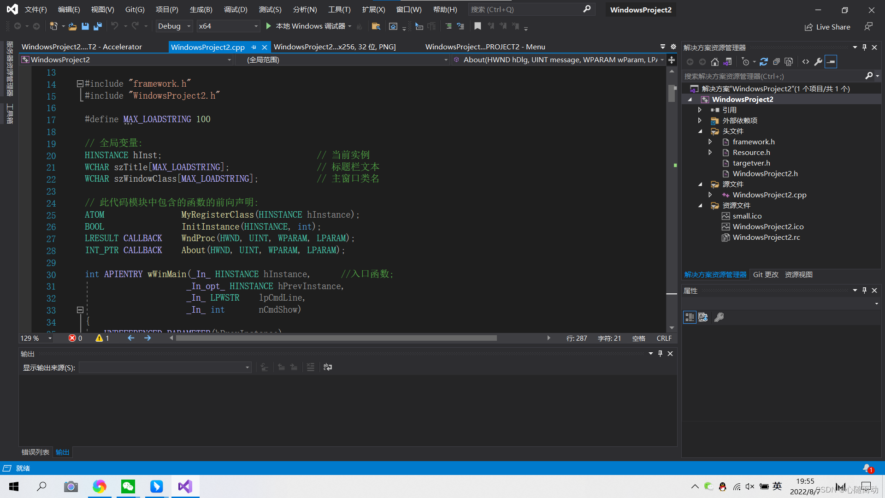Image resolution: width=885 pixels, height=498 pixels.
Task: Expand the framework.h tree node
Action: (x=710, y=142)
